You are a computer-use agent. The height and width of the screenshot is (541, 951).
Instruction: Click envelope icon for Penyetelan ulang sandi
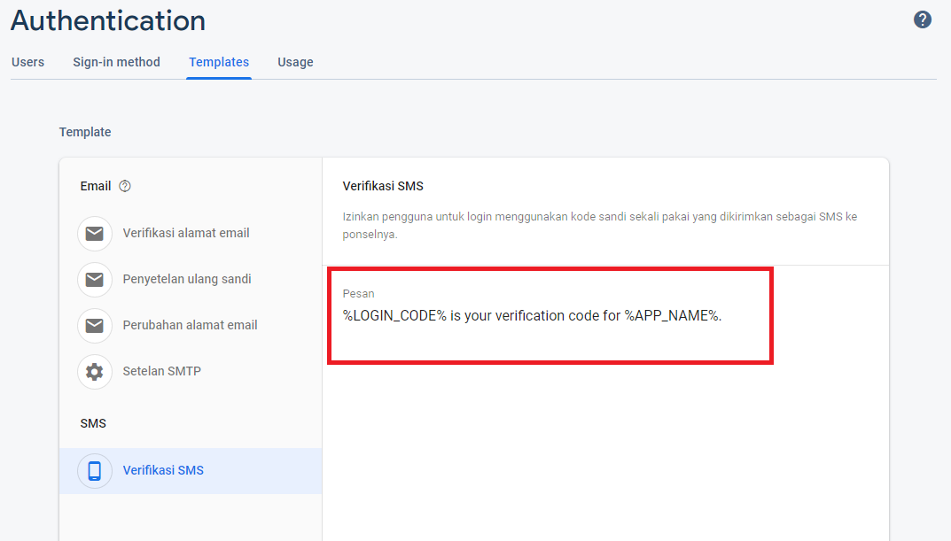pos(95,280)
